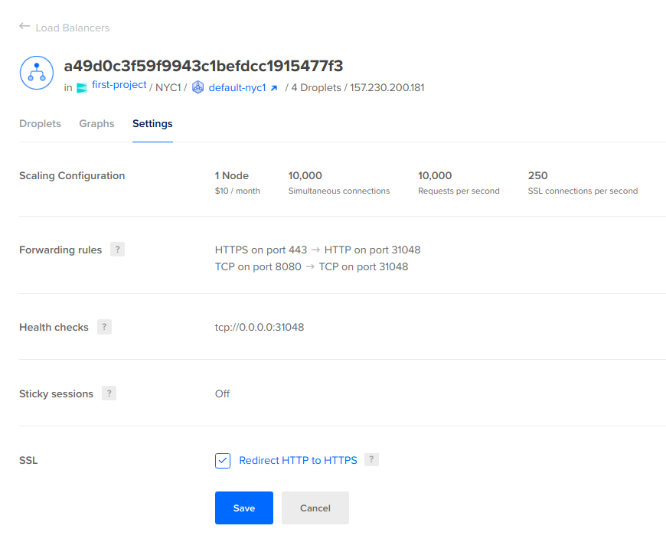666x542 pixels.
Task: Open the default-nyc1 cluster link
Action: click(x=237, y=87)
